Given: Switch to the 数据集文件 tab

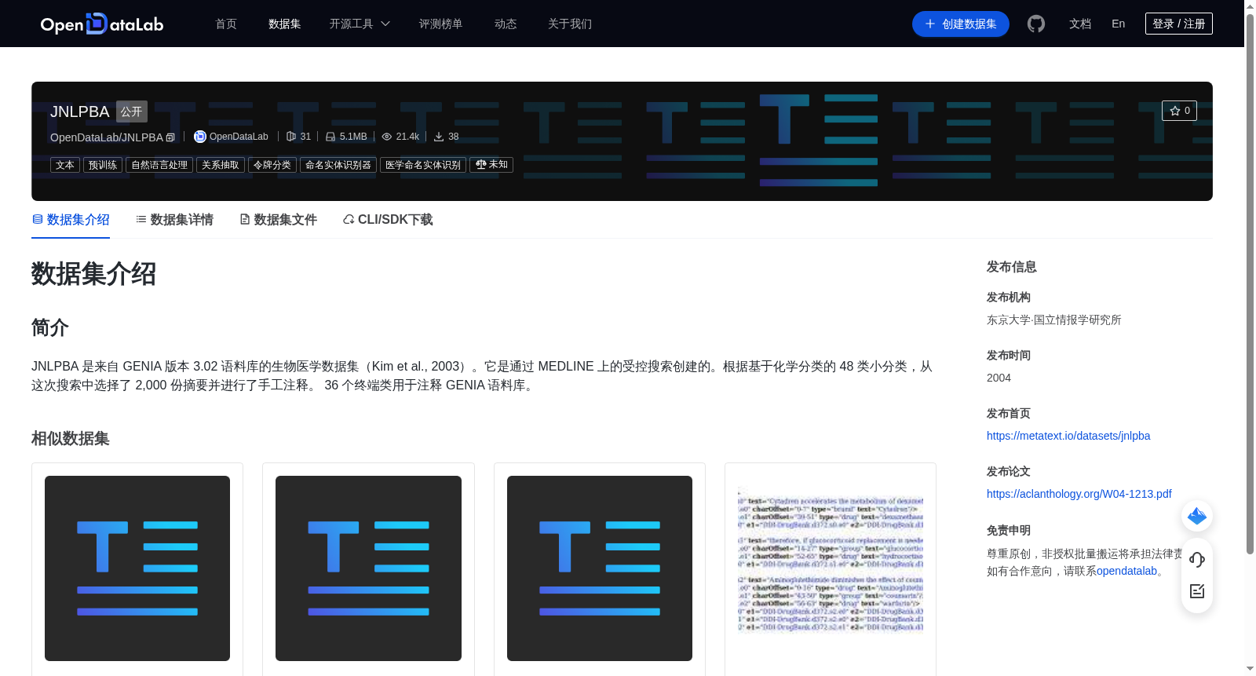Looking at the screenshot, I should pos(278,220).
